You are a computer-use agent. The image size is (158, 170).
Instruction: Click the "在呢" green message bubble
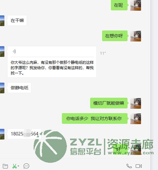coord(119,5)
